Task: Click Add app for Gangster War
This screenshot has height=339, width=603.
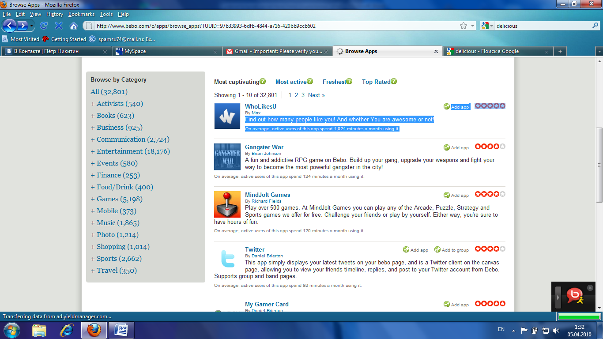Action: 456,147
